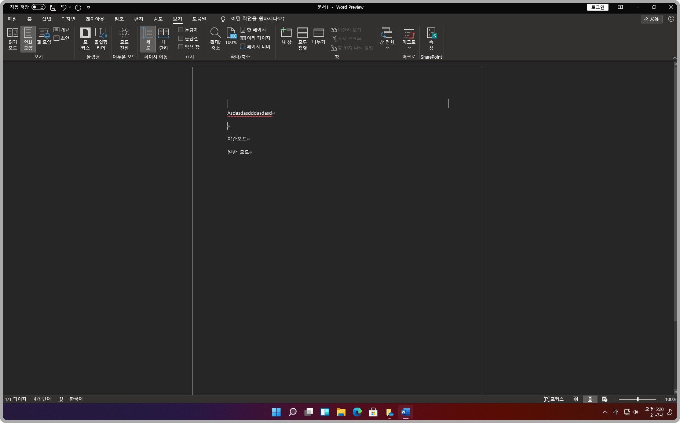Click the Redo icon in title bar
The height and width of the screenshot is (423, 680).
78,7
